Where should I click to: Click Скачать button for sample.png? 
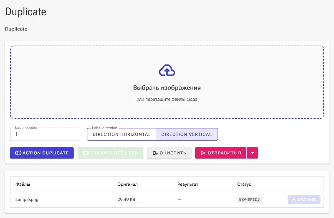[304, 200]
